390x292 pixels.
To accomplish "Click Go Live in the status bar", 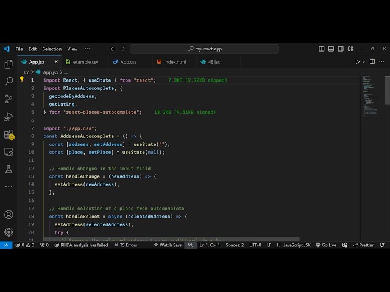I will (x=326, y=245).
